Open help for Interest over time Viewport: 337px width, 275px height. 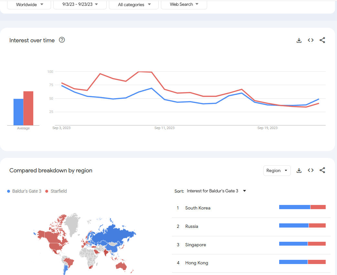(62, 40)
